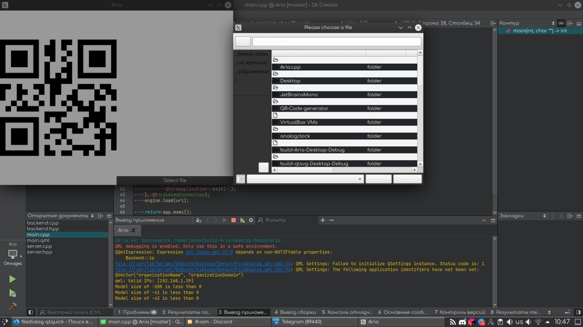Click the path field in file dialog
583x327 pixels.
337,41
